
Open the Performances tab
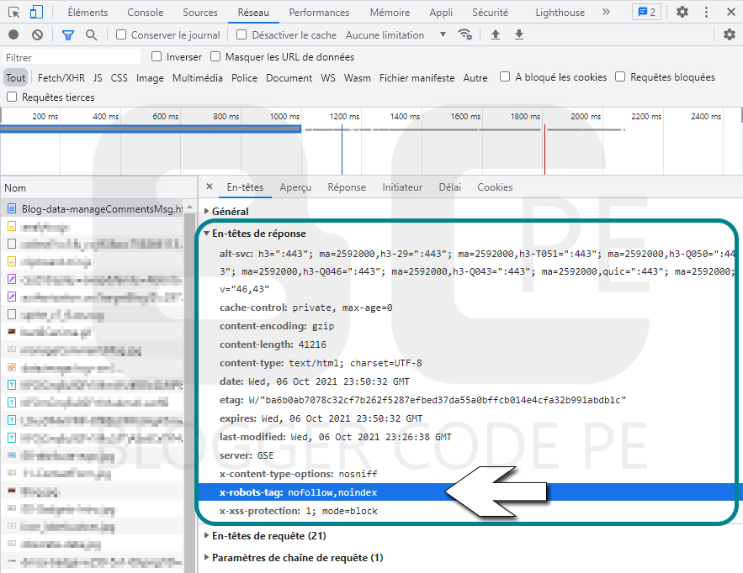click(x=319, y=13)
